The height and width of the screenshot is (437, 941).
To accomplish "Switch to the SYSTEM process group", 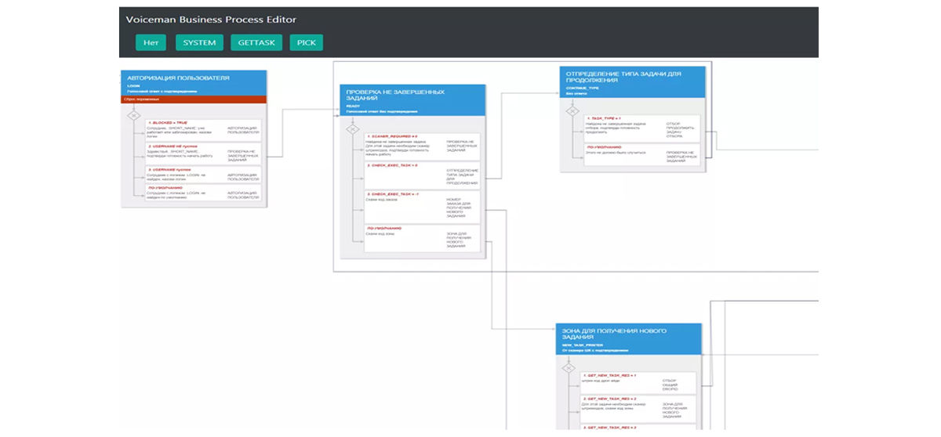I will [199, 43].
